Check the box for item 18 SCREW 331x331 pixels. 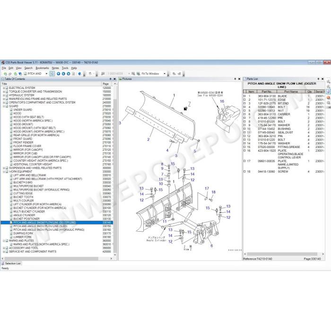pos(244,172)
